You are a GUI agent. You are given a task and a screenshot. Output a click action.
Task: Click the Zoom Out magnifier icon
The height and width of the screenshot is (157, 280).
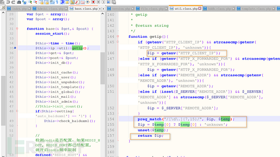[35, 2]
